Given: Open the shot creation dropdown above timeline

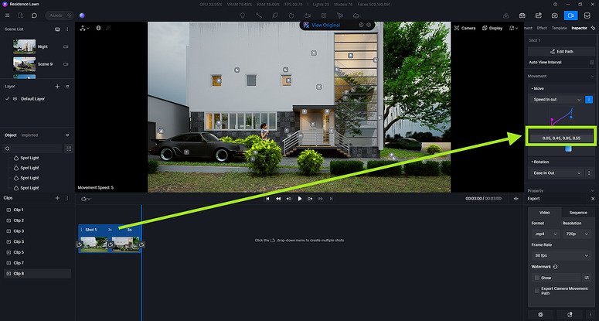Looking at the screenshot, I should pyautogui.click(x=86, y=199).
